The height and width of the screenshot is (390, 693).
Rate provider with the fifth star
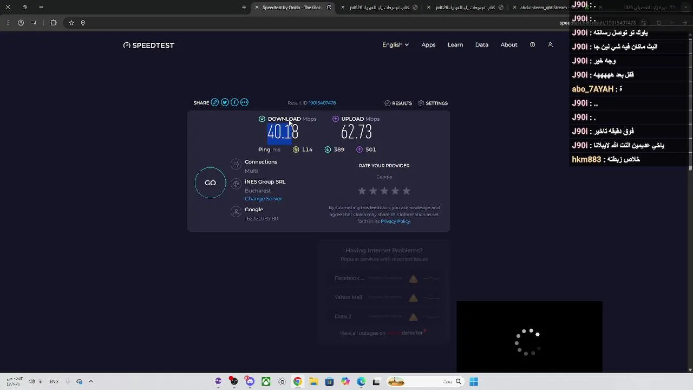(407, 191)
